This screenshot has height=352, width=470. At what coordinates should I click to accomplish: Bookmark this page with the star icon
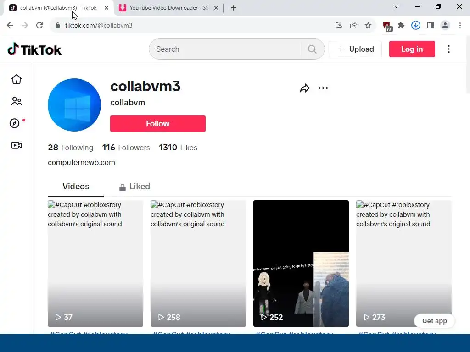(368, 26)
